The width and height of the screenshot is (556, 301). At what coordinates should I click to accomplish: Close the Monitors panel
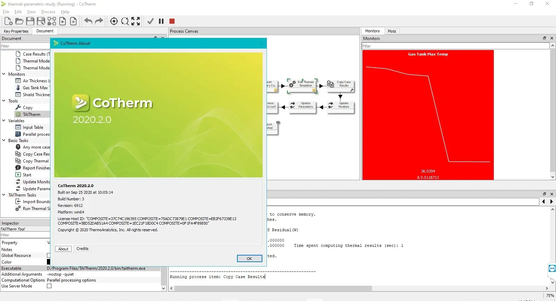tap(552, 38)
